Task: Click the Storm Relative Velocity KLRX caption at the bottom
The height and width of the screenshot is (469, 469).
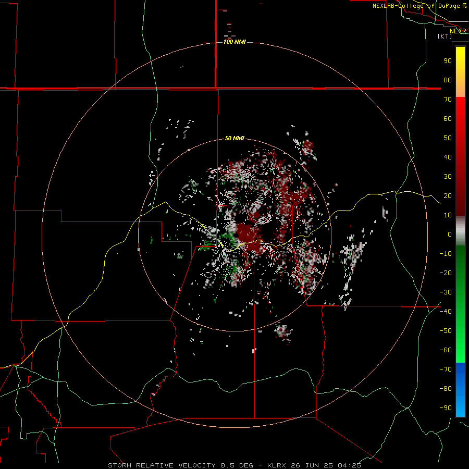Action: point(234,465)
